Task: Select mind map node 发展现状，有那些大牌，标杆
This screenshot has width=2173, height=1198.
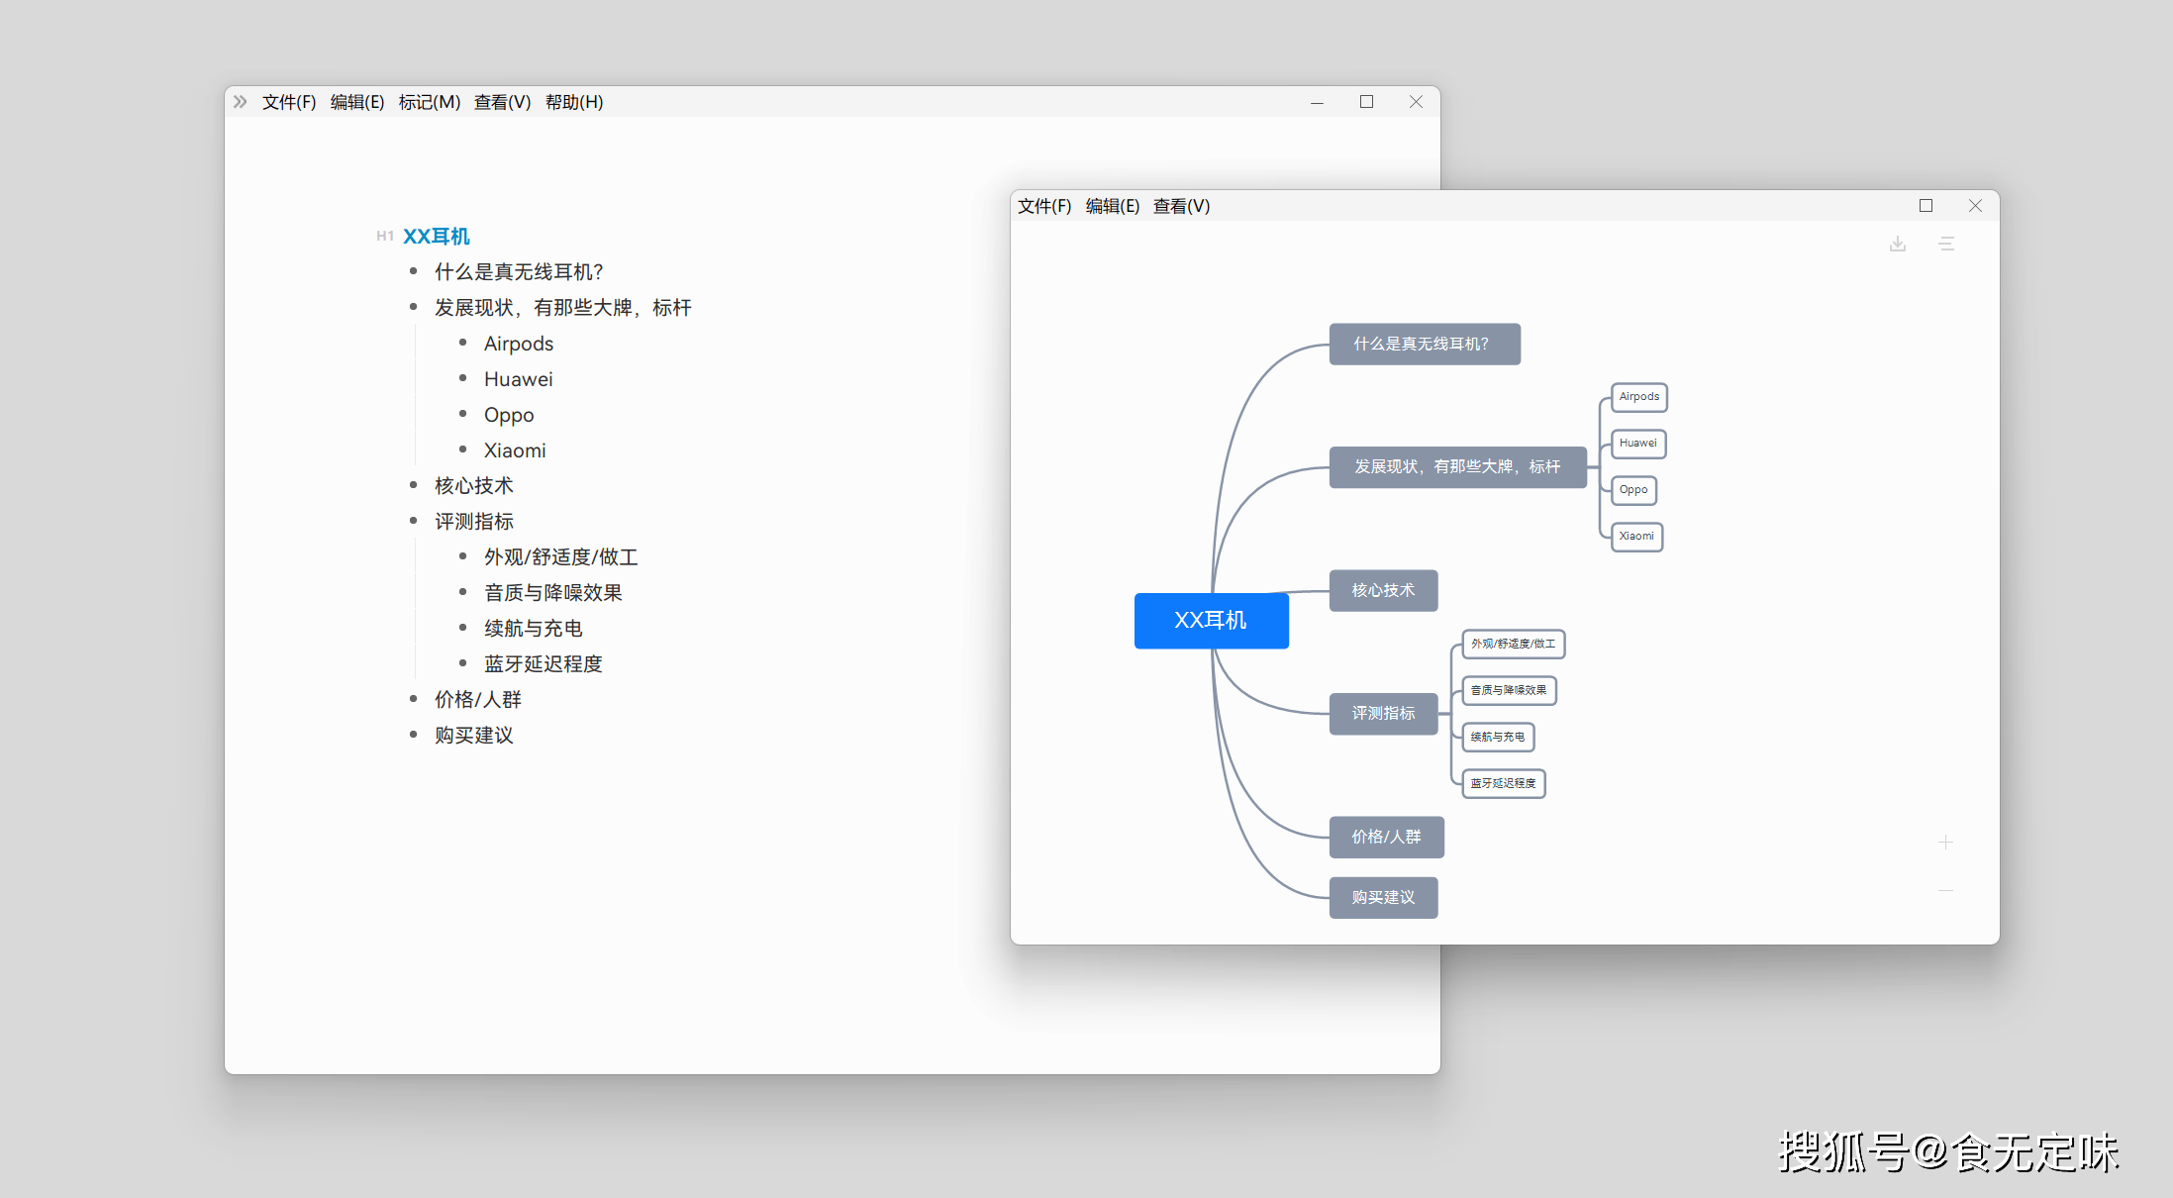Action: [1457, 466]
